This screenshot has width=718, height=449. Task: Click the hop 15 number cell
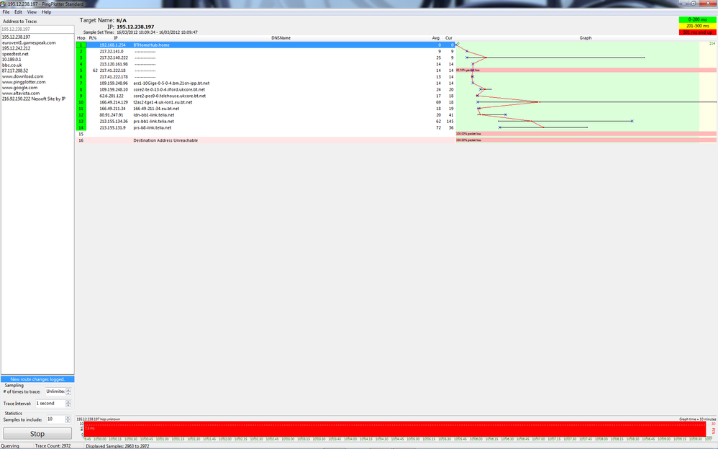tap(81, 135)
